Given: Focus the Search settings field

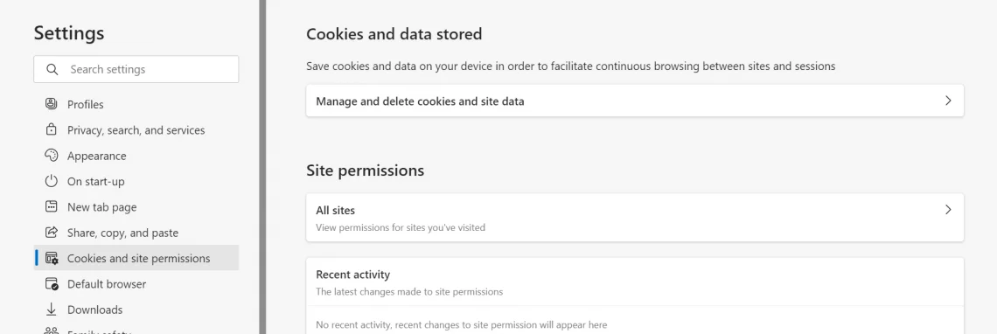Looking at the screenshot, I should 136,69.
